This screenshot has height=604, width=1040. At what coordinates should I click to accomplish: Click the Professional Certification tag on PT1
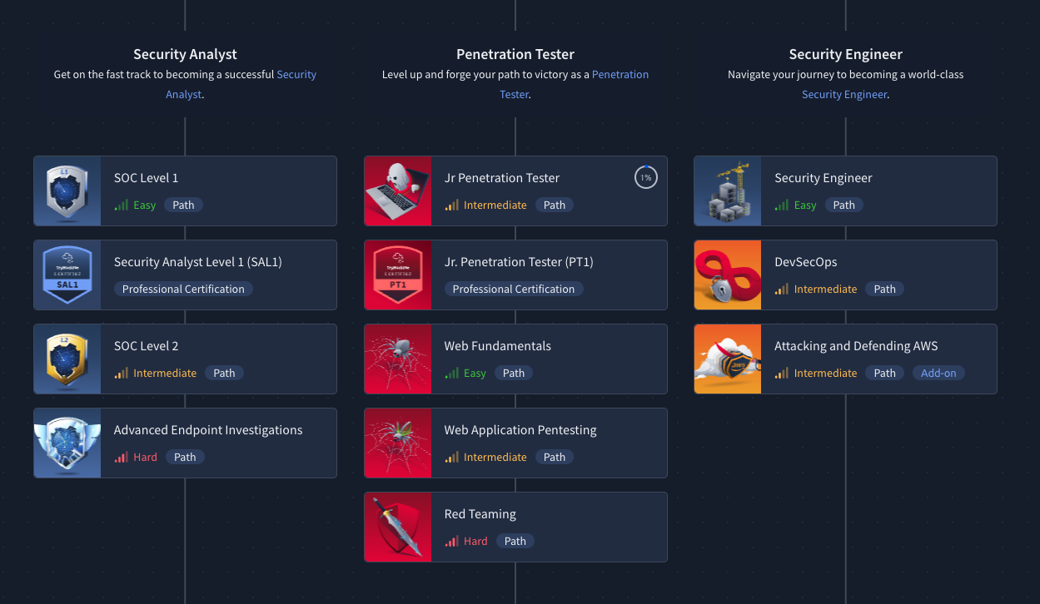tap(514, 289)
